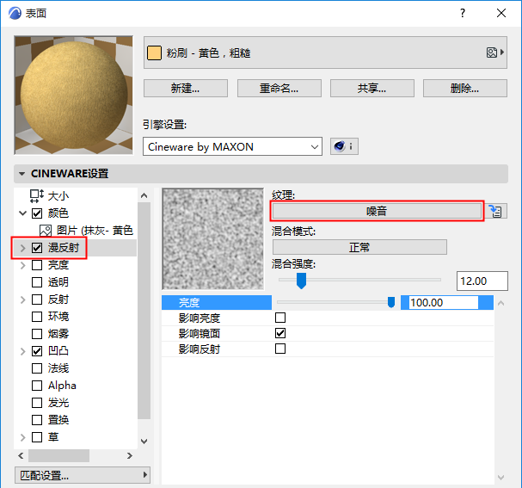Click the ArchiCAD logo in title bar
This screenshot has width=522, height=488.
tap(15, 13)
